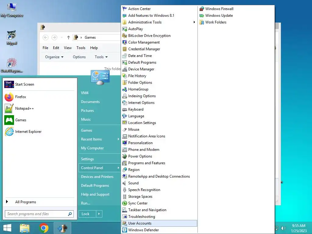Click the volume icon in system tray
Viewport: 312px width, 234px height.
[283, 228]
